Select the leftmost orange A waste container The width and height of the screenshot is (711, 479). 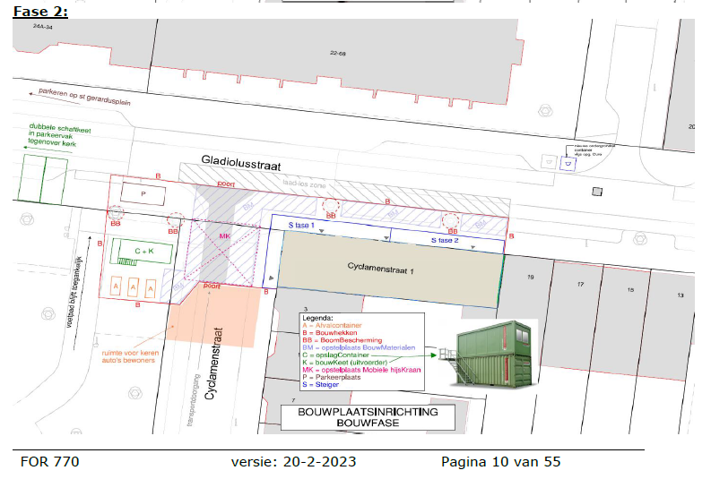[x=115, y=287]
